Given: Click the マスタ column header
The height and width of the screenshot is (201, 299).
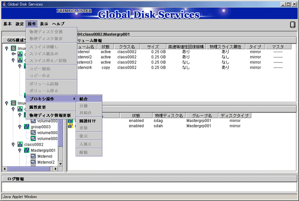Looking at the screenshot, I should (x=278, y=47).
